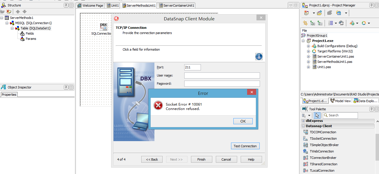Viewport: 379px width, 174px height.
Task: Click the Synchronize arrows icon in Project Manager
Action: coord(305,23)
